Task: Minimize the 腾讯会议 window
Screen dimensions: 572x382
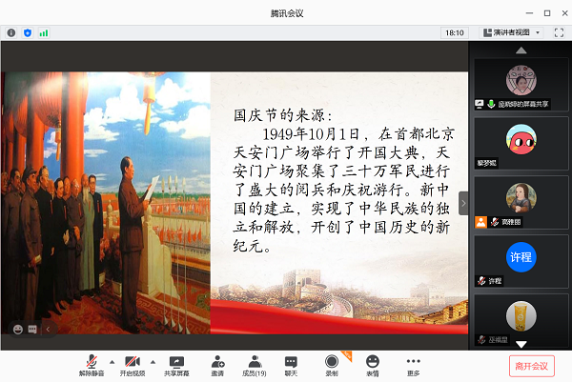Action: click(529, 13)
